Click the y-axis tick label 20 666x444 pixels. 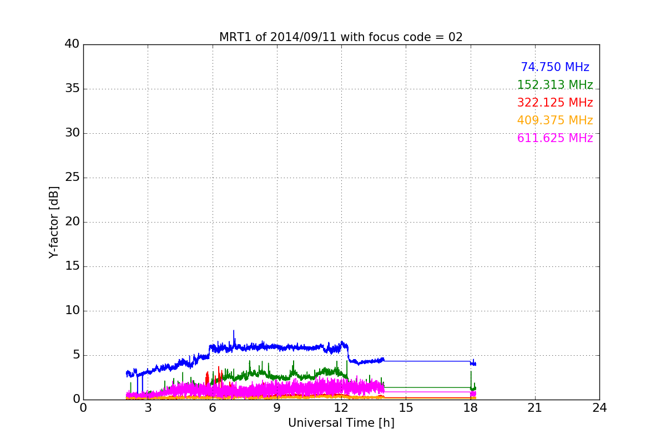tap(72, 222)
